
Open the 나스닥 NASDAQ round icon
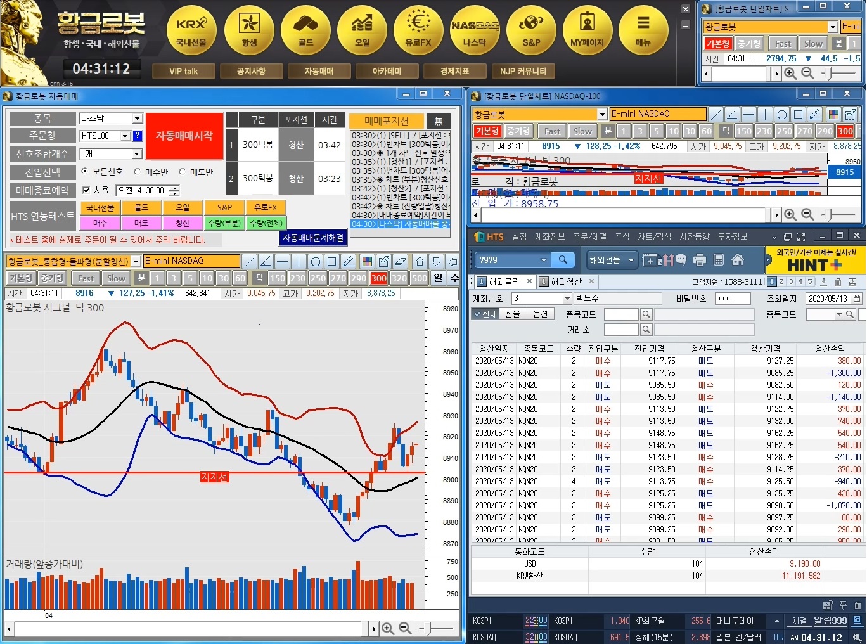pyautogui.click(x=475, y=30)
